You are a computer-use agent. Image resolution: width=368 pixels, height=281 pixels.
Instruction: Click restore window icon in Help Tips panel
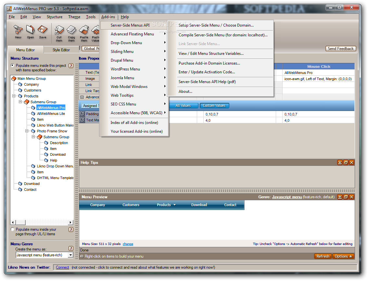(x=346, y=162)
